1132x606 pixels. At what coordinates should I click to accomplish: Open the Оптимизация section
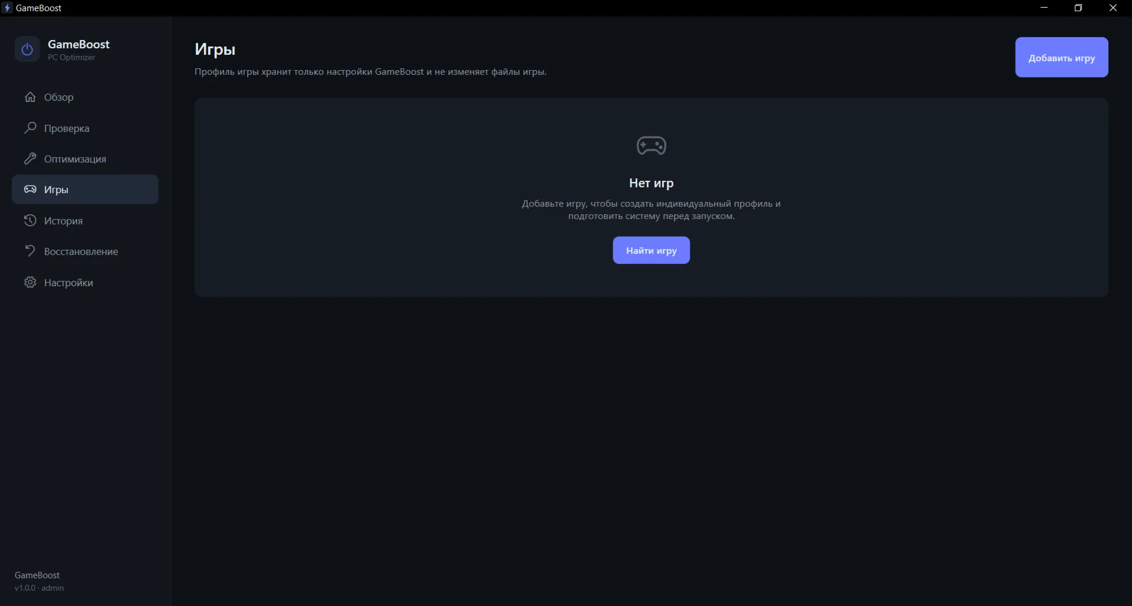pos(85,158)
